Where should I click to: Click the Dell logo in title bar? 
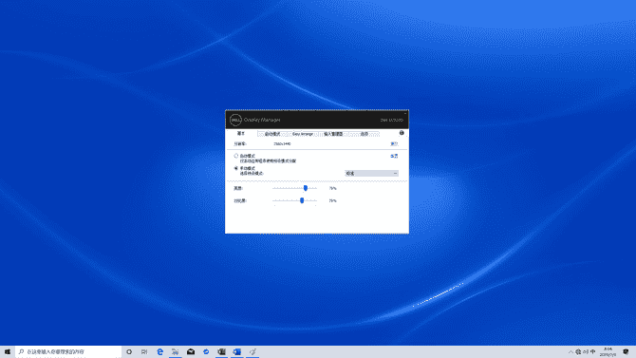click(235, 120)
